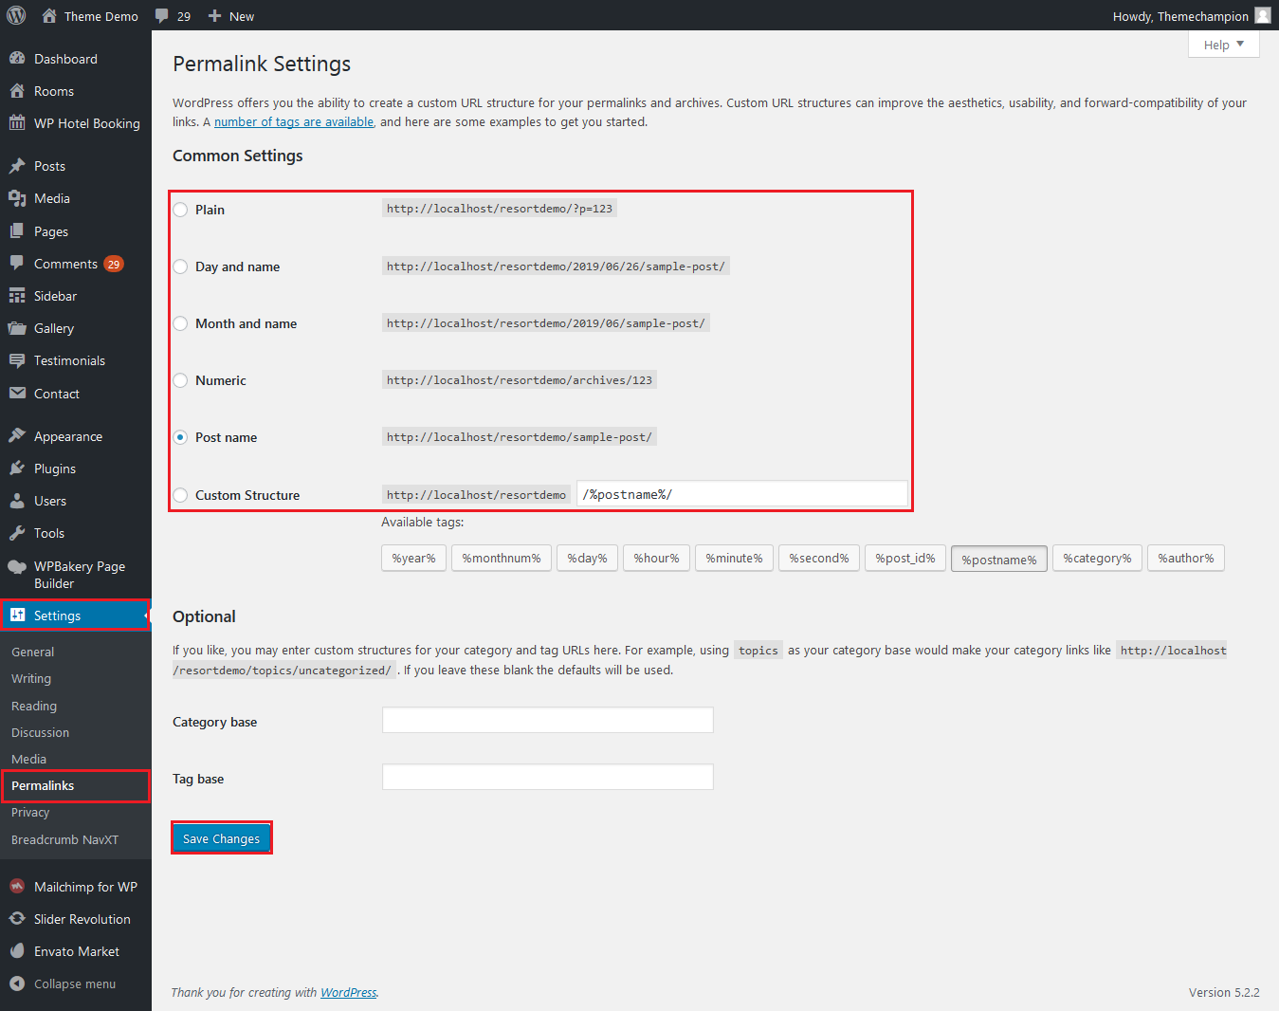Viewport: 1279px width, 1011px height.
Task: Click the WordPress logo icon
Action: click(x=16, y=15)
